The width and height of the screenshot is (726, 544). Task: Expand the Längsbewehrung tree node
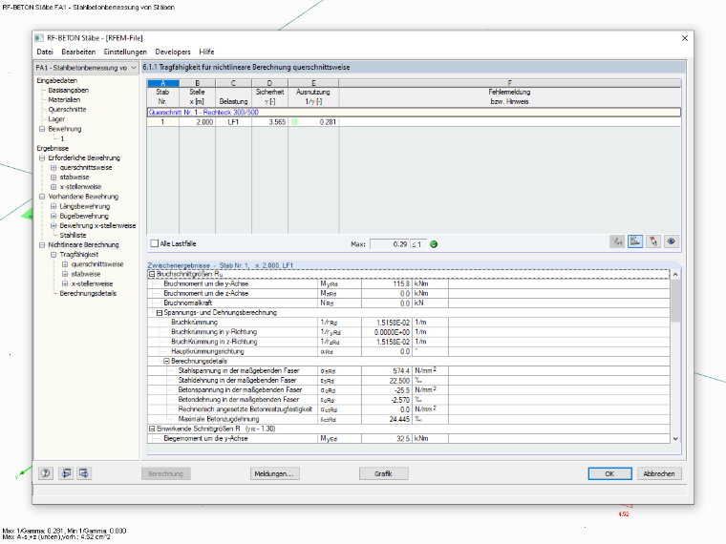(53, 206)
